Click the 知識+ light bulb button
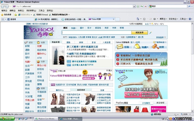 [141, 47]
